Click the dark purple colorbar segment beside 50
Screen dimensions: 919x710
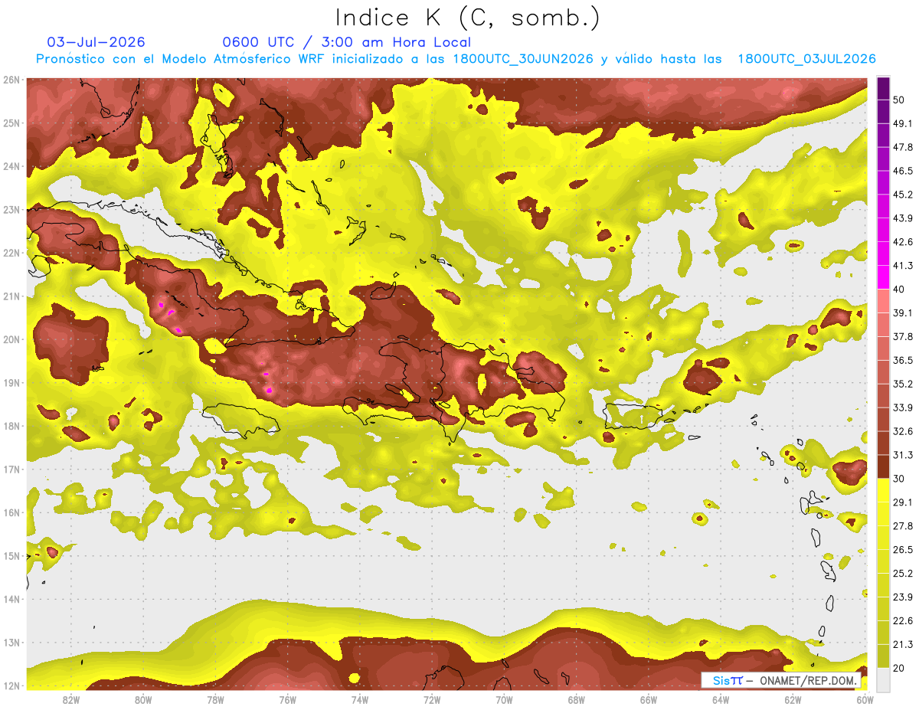tap(883, 90)
